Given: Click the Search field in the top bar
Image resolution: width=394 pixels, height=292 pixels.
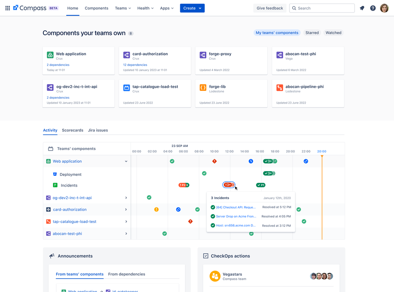Looking at the screenshot, I should [x=322, y=8].
